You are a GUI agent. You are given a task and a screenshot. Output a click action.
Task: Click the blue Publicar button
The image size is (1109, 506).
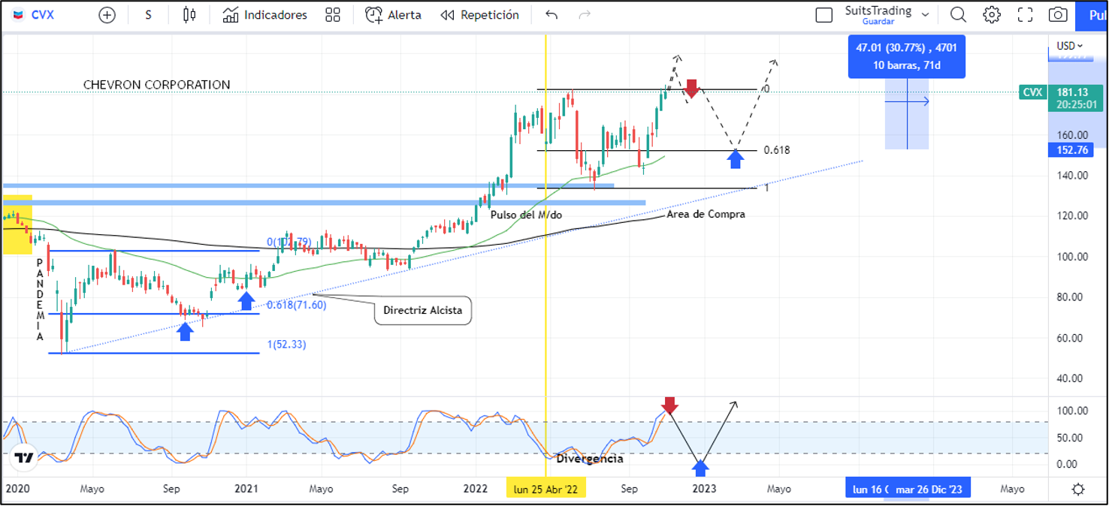1095,14
